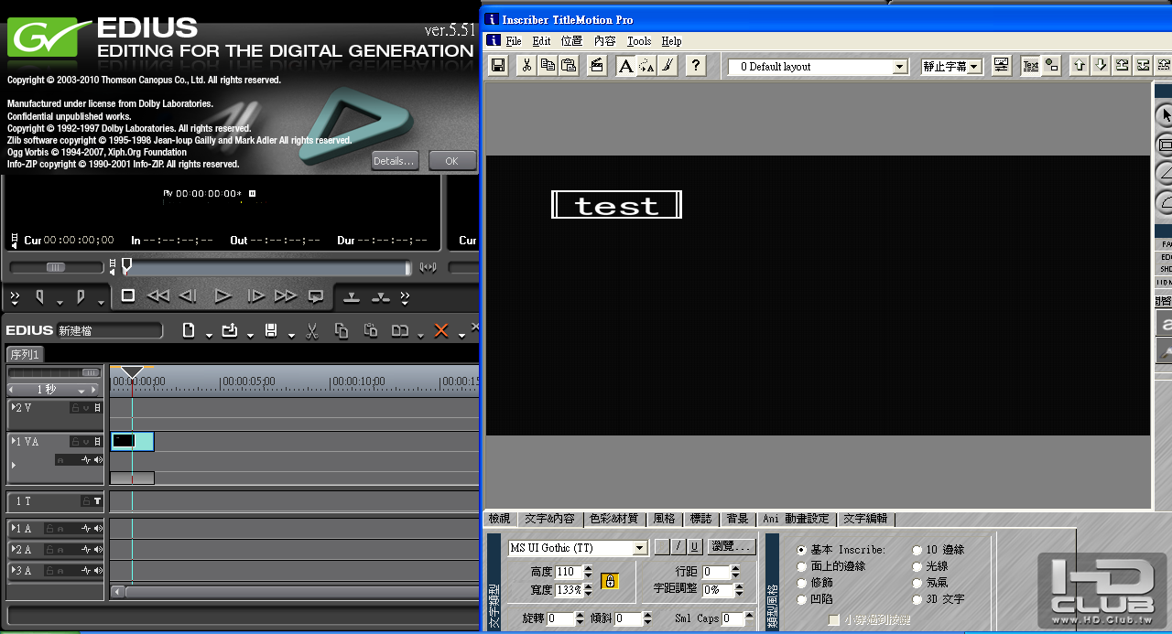The width and height of the screenshot is (1172, 634).
Task: Toggle the Underline font style button
Action: click(x=695, y=547)
